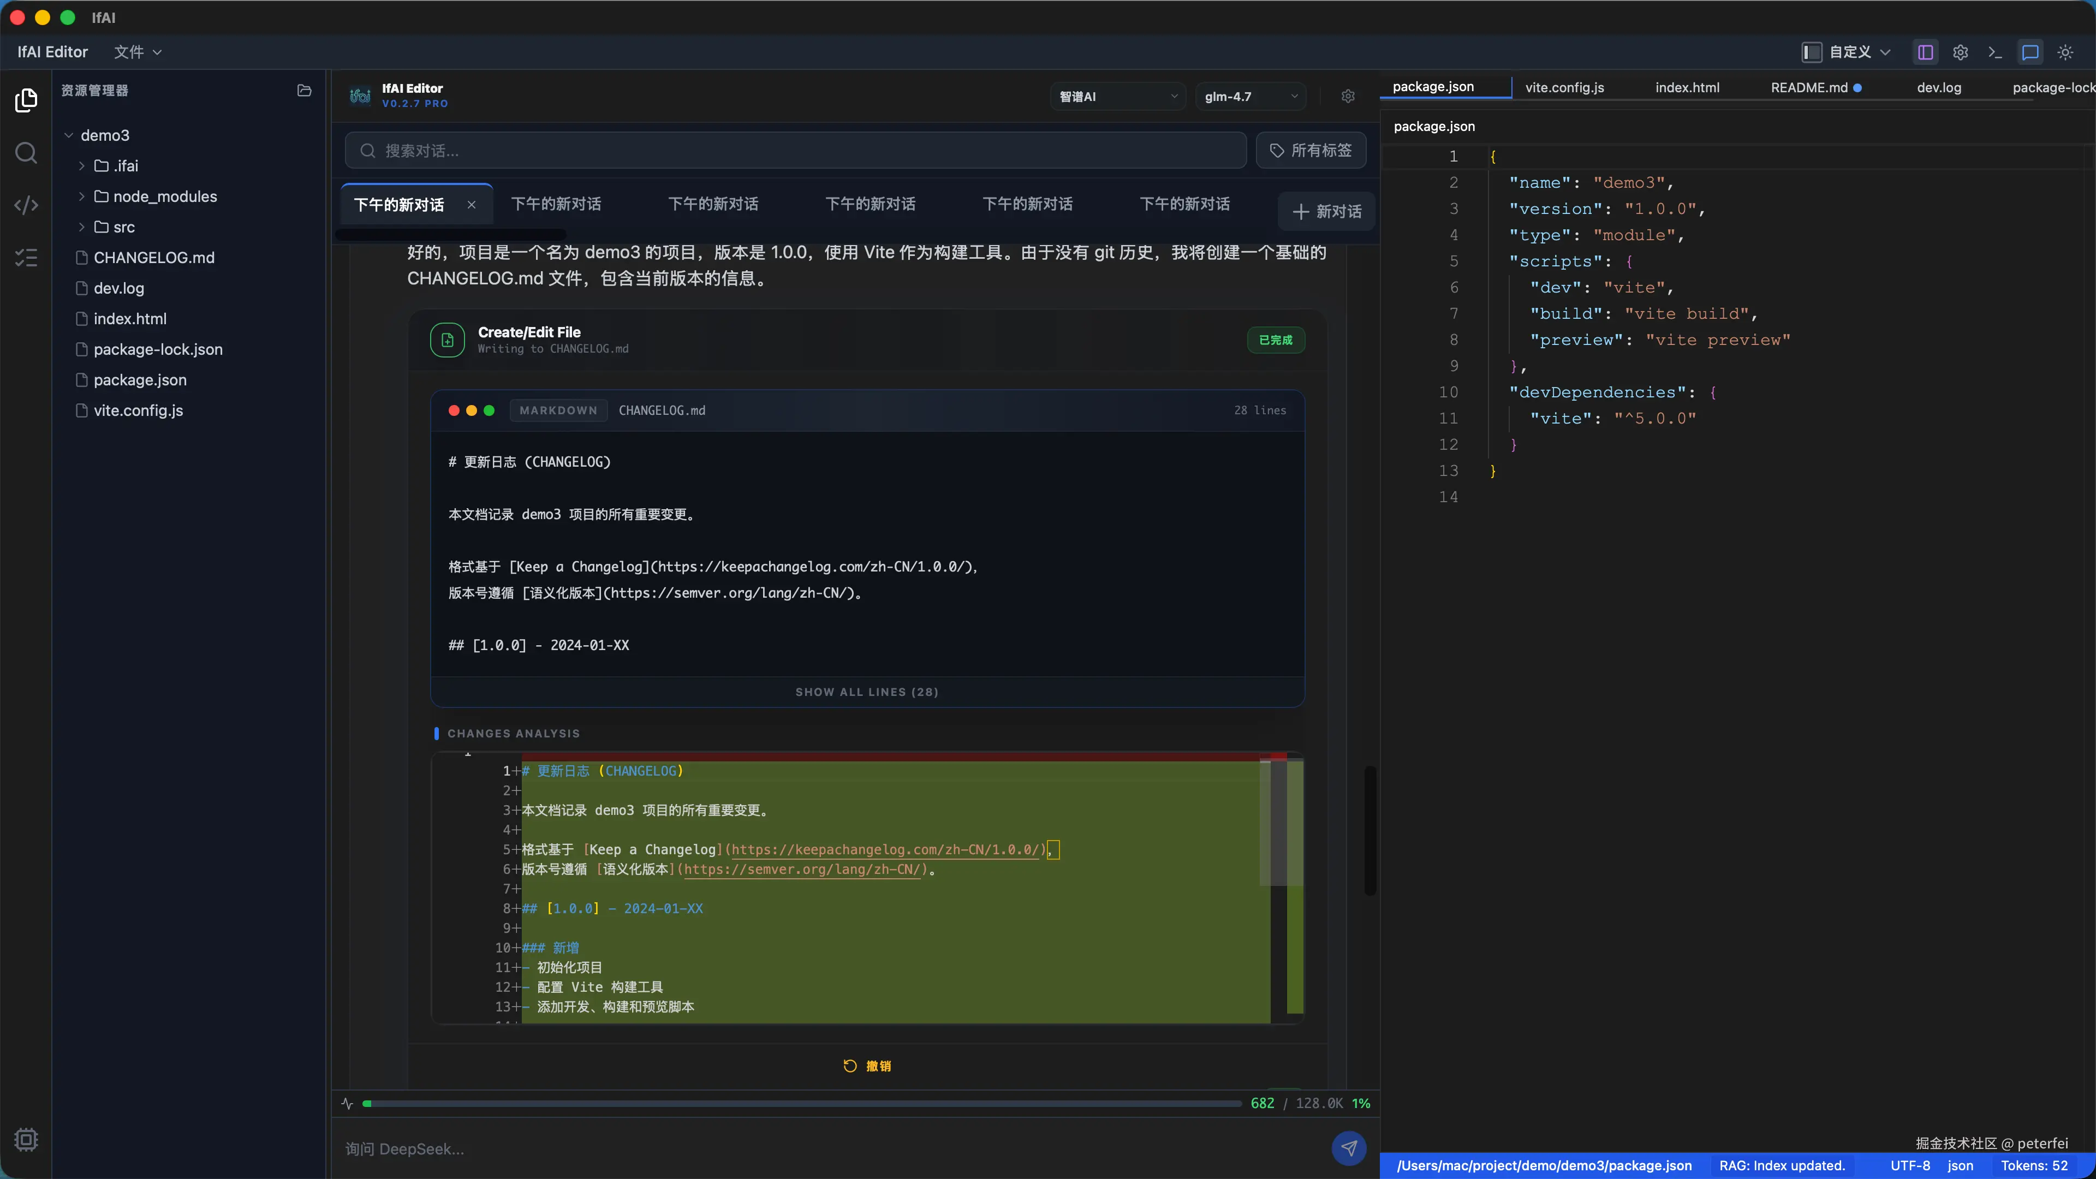Viewport: 2096px width, 1179px height.
Task: Open chat settings gear beside glm-4.7
Action: pos(1348,96)
